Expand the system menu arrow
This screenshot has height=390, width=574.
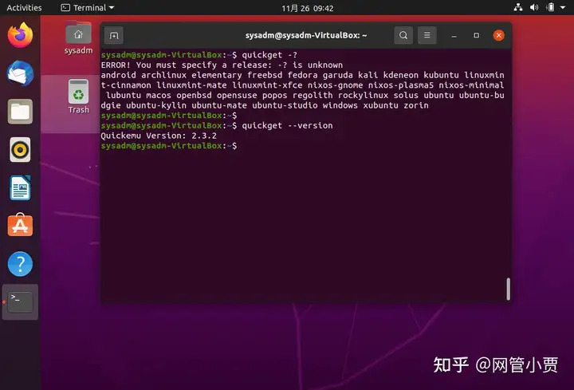coord(563,7)
